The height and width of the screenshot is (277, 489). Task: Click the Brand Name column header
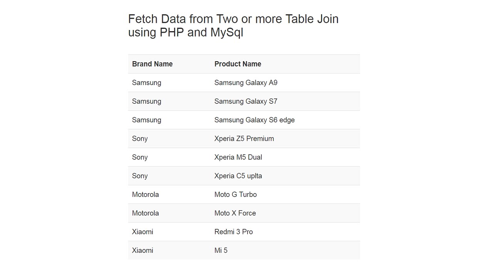click(x=152, y=64)
